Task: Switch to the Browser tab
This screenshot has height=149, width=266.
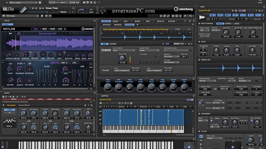Action: click(x=118, y=25)
